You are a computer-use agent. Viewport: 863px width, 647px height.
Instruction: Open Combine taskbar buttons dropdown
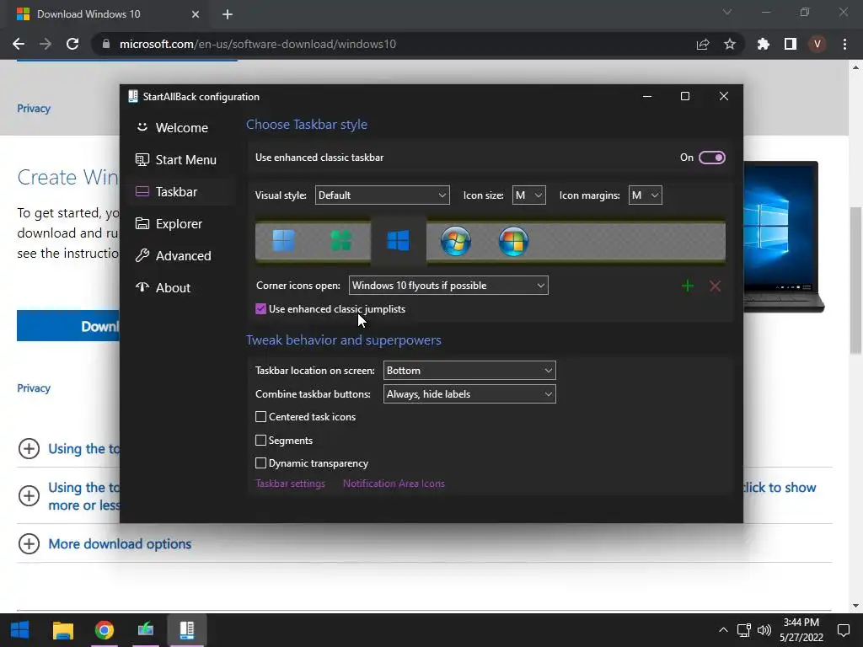click(469, 394)
